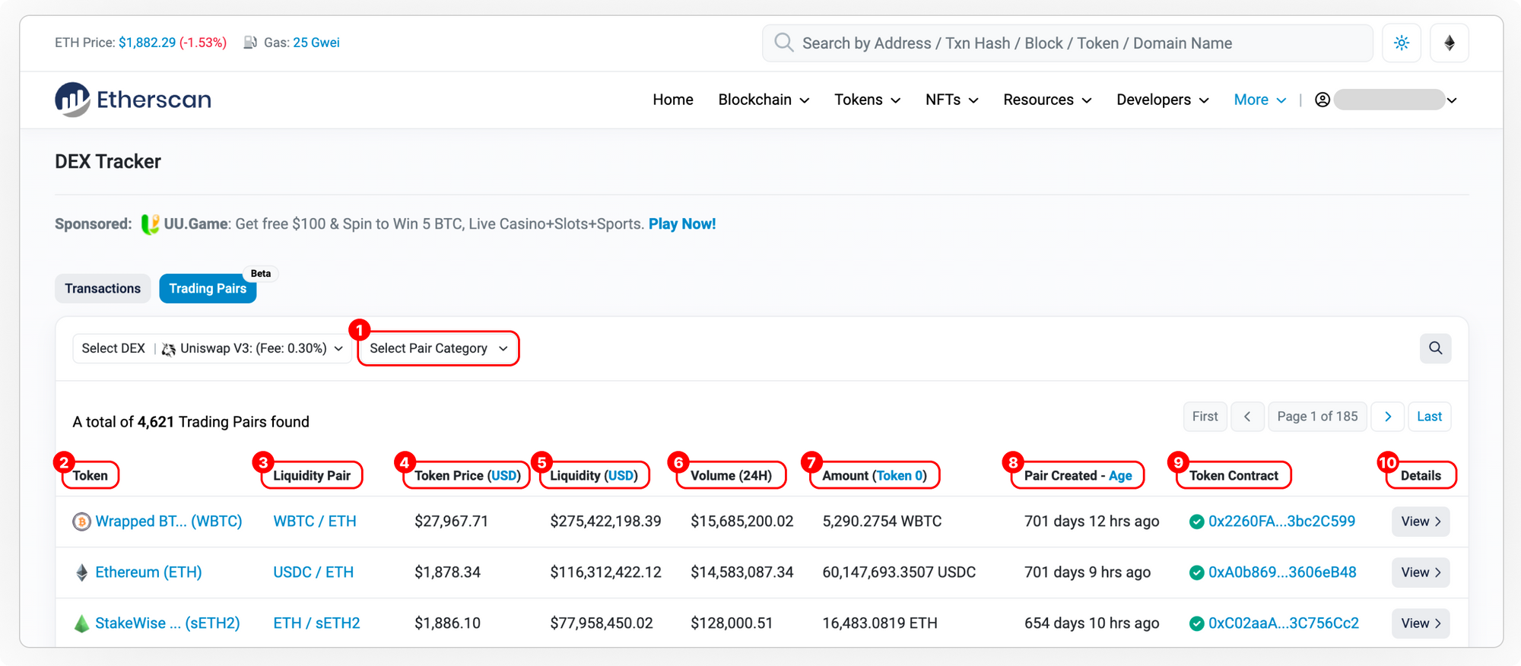Toggle the Pair Created Age column format
The width and height of the screenshot is (1521, 666).
(1120, 476)
